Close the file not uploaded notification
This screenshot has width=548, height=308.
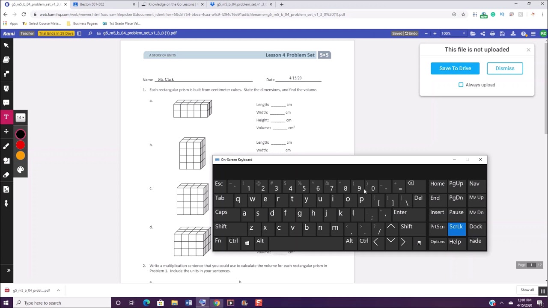point(528,50)
